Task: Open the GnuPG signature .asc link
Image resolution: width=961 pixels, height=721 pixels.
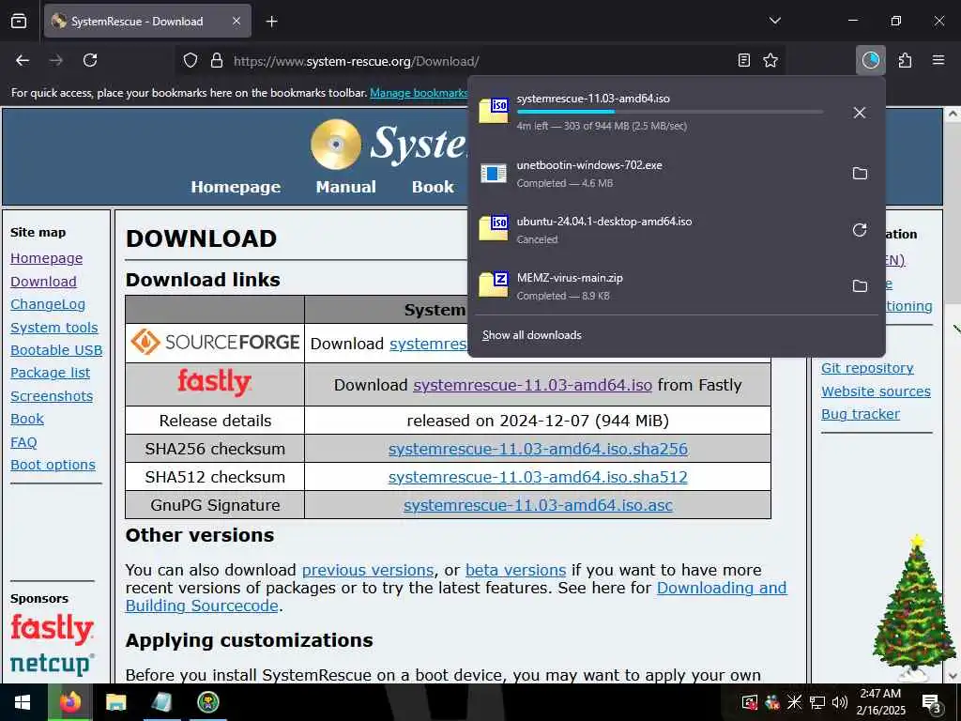Action: coord(538,505)
